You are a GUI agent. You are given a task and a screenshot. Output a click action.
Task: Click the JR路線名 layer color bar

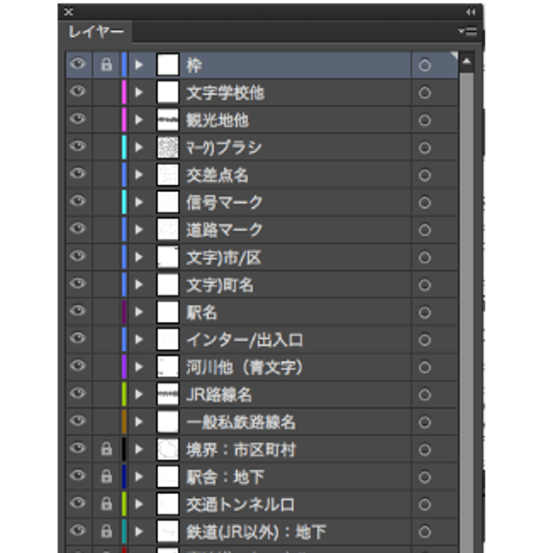point(124,394)
